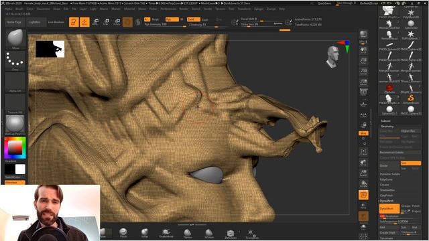429x241 pixels.
Task: Click the Frame mesh icon
Action: [363, 152]
